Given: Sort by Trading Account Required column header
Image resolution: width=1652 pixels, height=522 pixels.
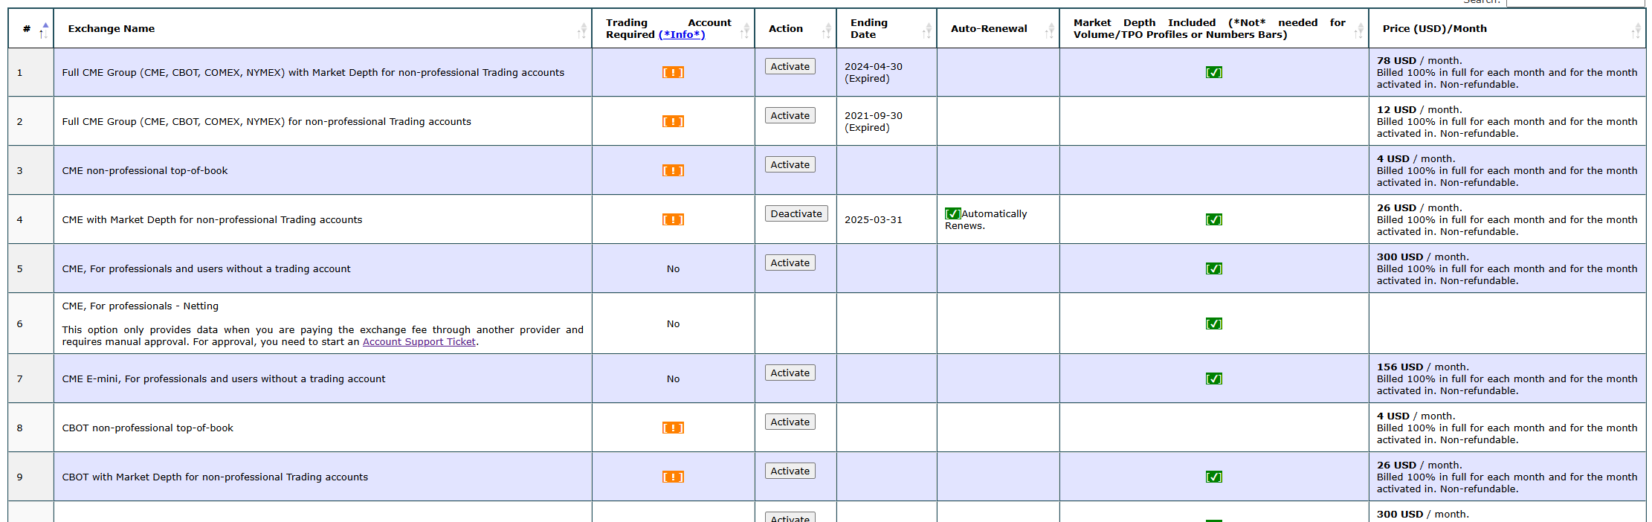Looking at the screenshot, I should point(673,28).
